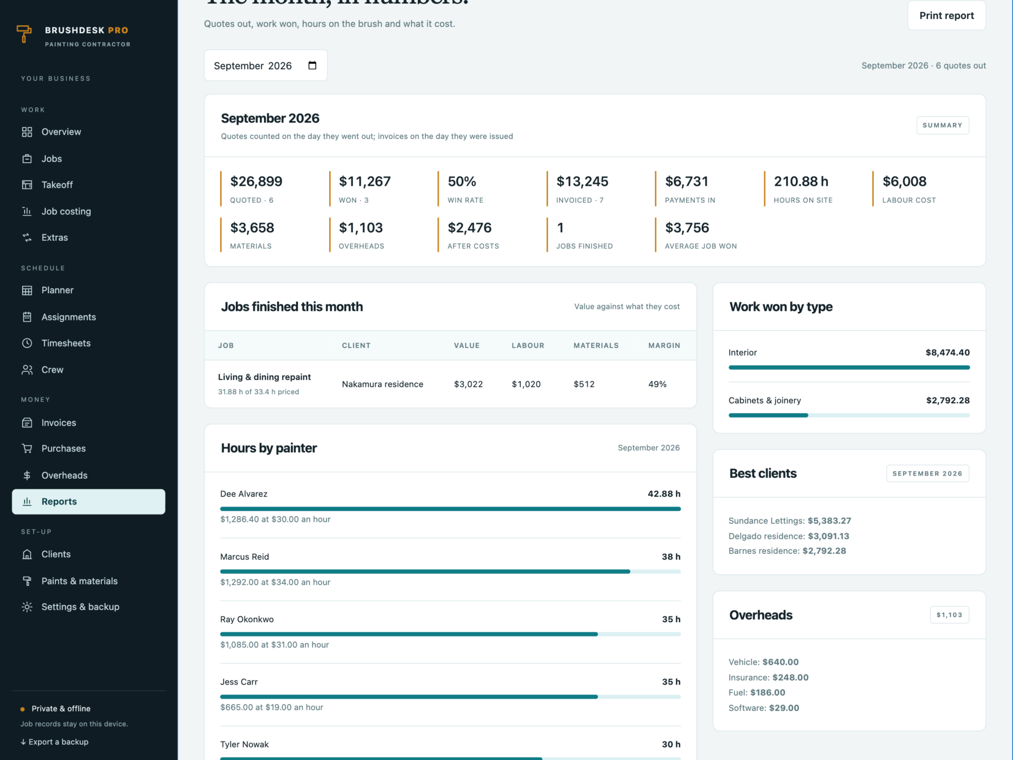Click the Nakamura residence client cell
Screen dimensions: 1013x760
tap(383, 384)
